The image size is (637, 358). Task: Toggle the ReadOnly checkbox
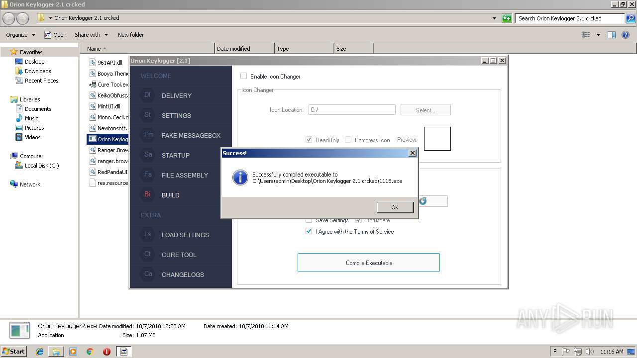tap(309, 140)
